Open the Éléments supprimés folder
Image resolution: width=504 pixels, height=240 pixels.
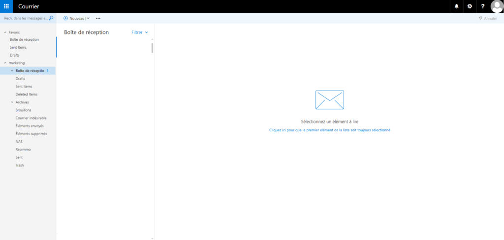(x=31, y=134)
